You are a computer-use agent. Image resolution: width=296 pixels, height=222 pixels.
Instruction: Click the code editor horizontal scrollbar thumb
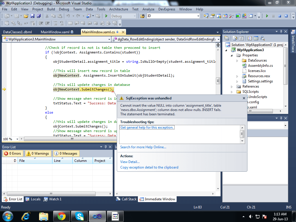pos(72,139)
